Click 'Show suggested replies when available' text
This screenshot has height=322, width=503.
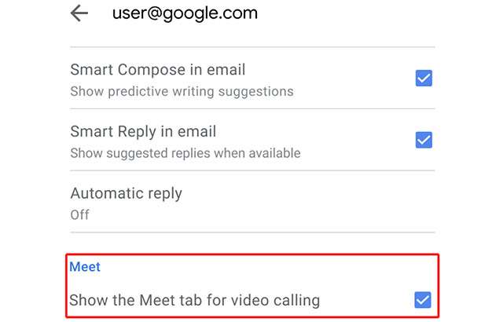click(x=185, y=153)
